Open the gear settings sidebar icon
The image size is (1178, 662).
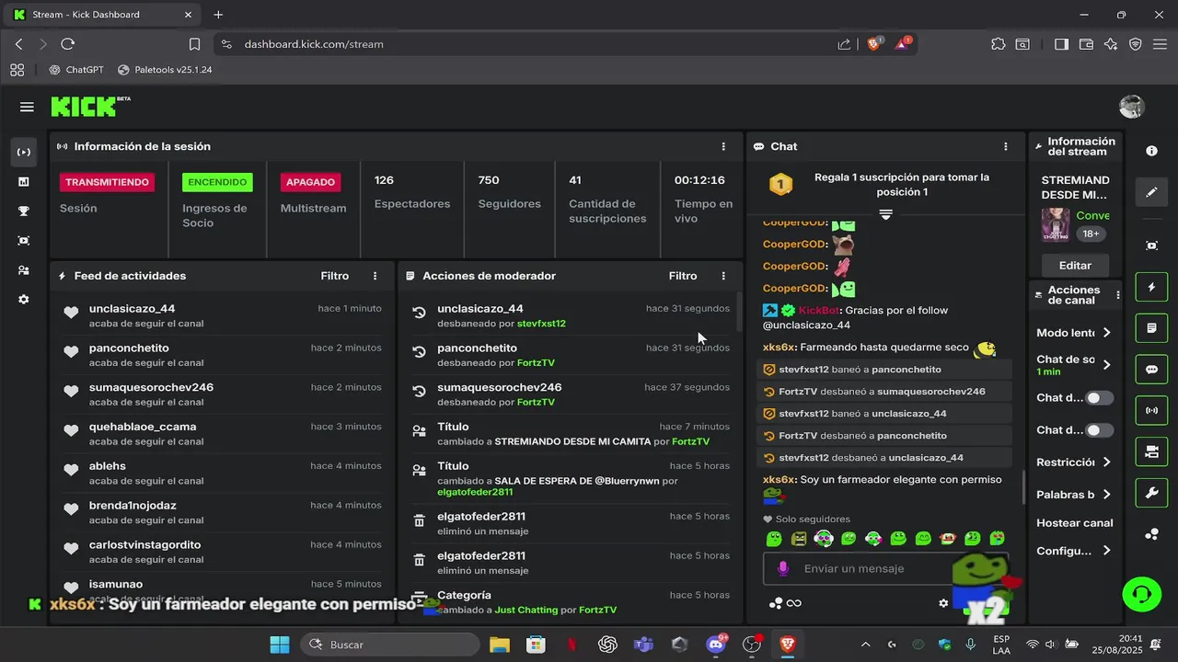click(x=24, y=300)
